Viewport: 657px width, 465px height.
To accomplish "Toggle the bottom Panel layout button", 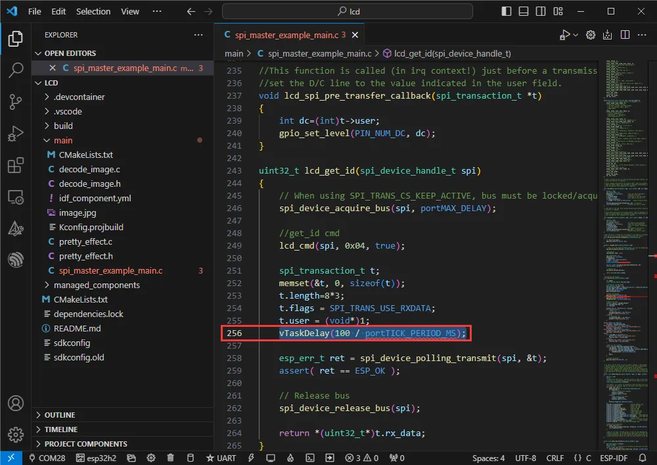I will pyautogui.click(x=524, y=11).
